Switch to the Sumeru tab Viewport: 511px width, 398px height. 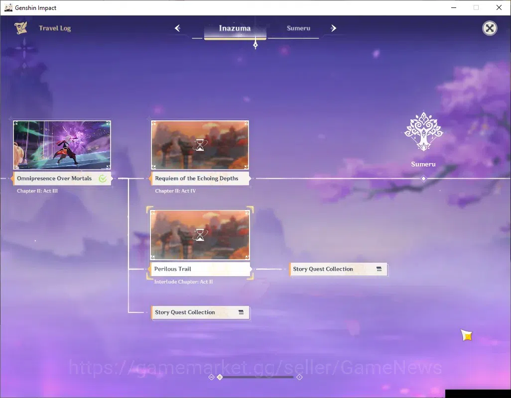pos(298,28)
